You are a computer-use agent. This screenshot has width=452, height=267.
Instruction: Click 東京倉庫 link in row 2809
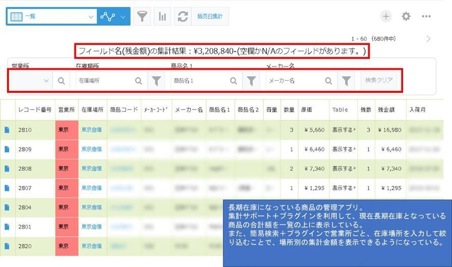[92, 149]
